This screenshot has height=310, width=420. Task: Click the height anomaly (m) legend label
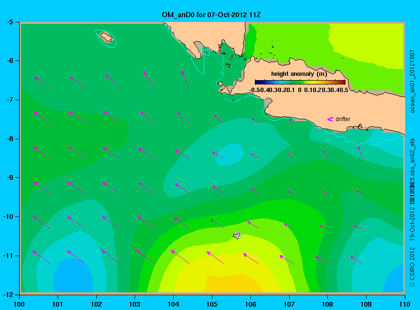299,74
